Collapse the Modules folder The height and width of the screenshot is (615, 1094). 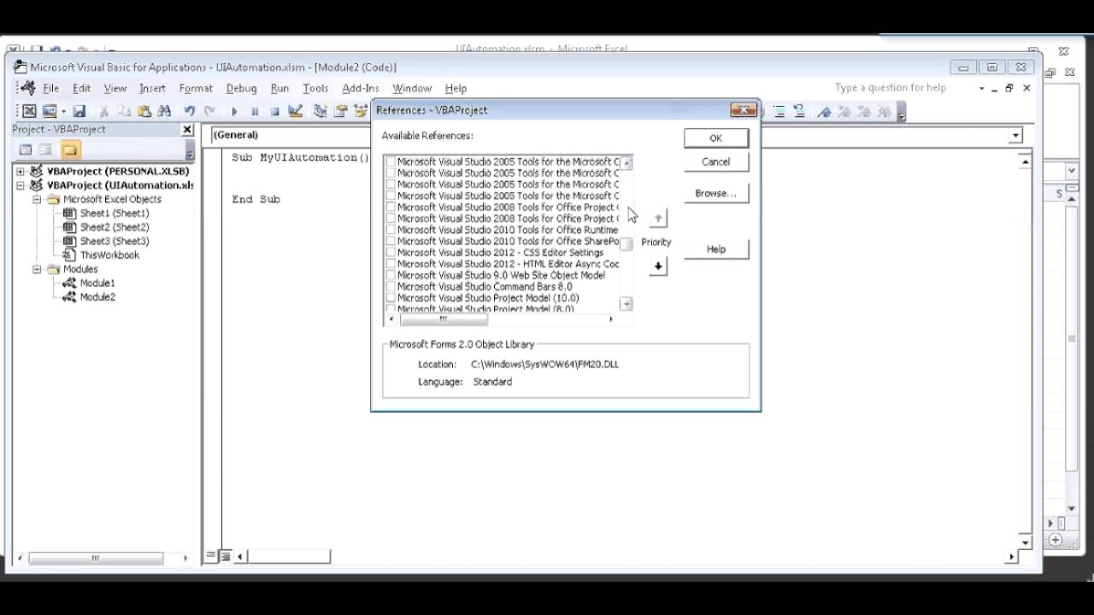tap(37, 269)
